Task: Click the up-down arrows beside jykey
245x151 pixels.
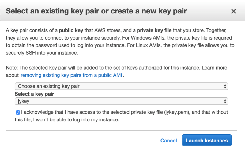Action: tap(225, 101)
